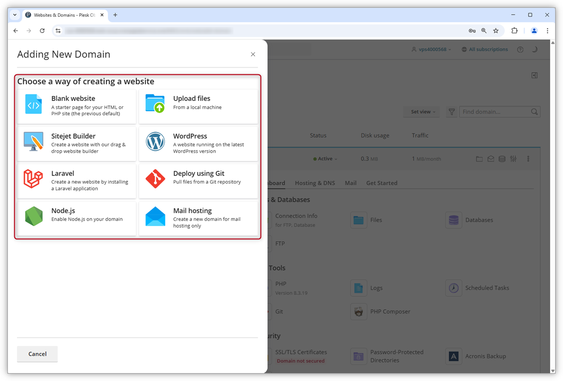Open the PHP Composer icon

[358, 312]
